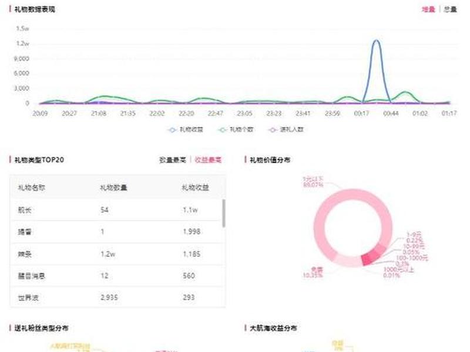
Task: Click the 22:47 x-axis label
Action: click(x=215, y=113)
